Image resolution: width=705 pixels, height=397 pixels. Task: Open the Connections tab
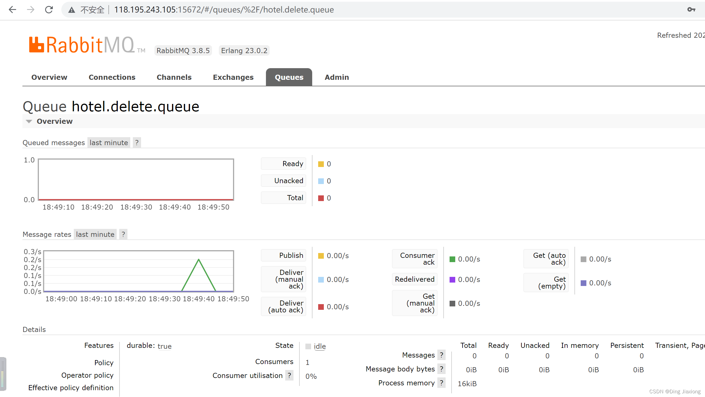point(112,77)
